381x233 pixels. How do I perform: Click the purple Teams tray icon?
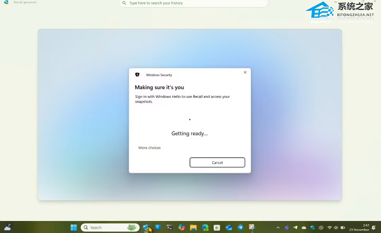[x=287, y=228]
